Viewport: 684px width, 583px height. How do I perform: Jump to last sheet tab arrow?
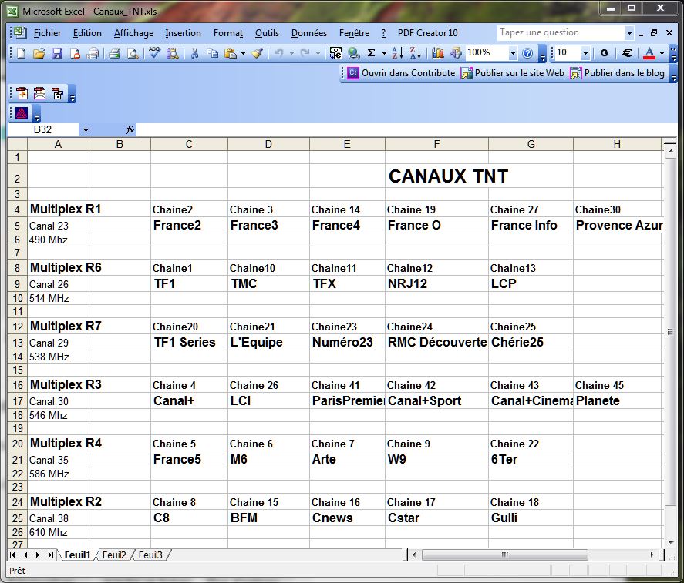point(51,555)
